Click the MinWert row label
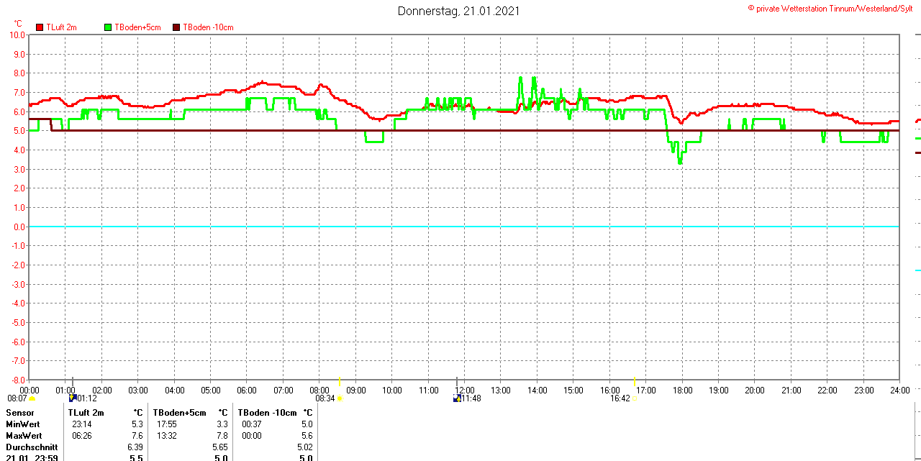 click(x=23, y=424)
